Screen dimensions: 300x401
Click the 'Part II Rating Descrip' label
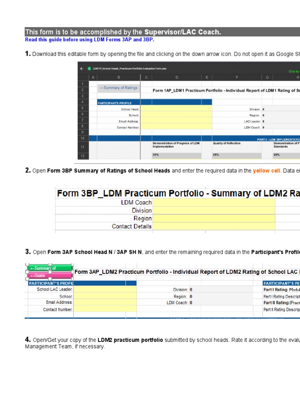[x=282, y=309]
